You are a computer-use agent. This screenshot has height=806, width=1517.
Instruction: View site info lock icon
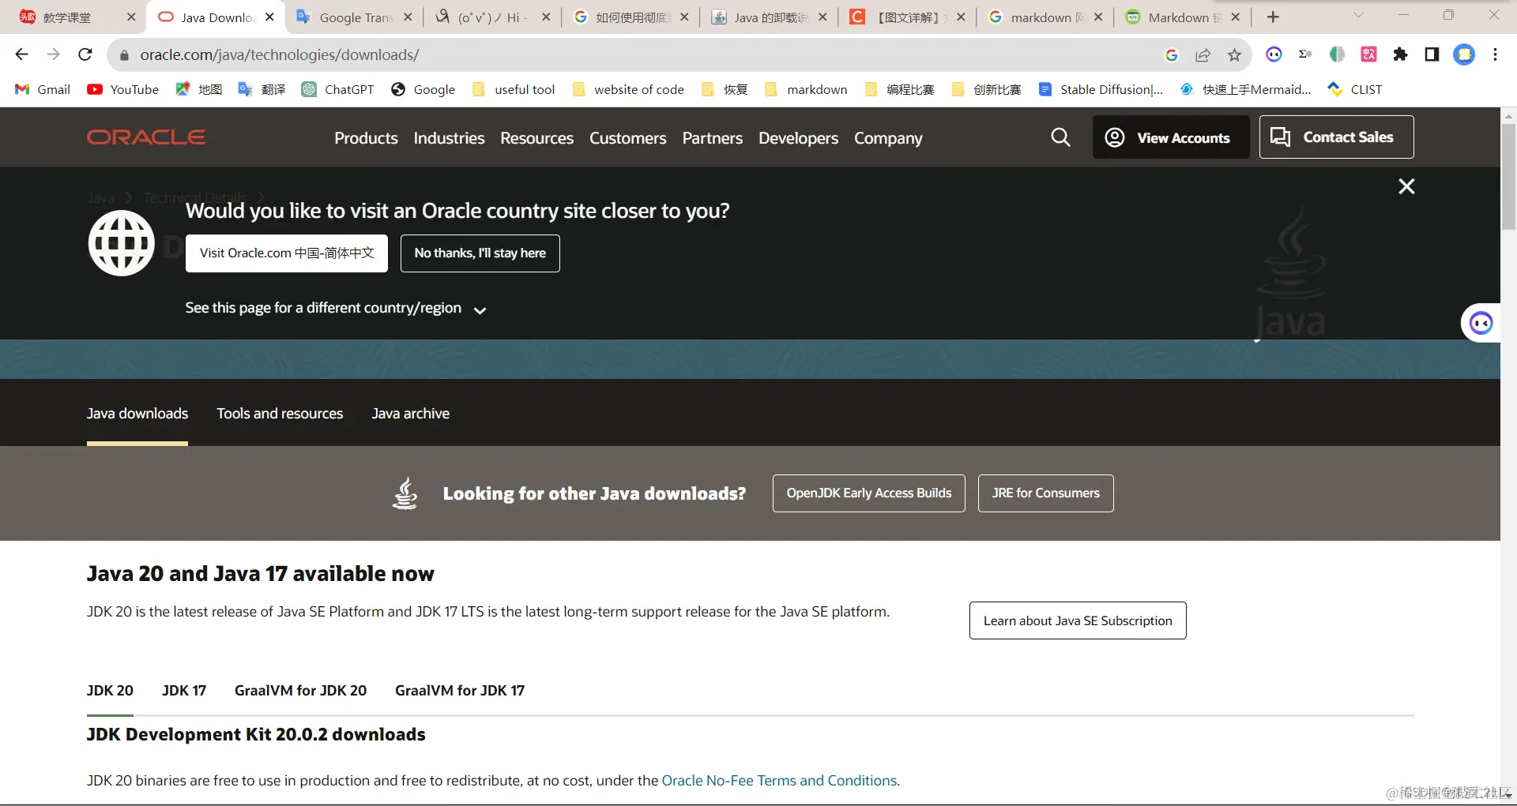pyautogui.click(x=124, y=55)
